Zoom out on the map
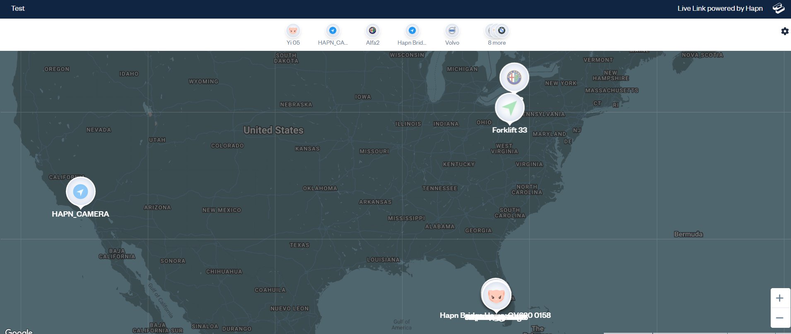Viewport: 791px width, 334px height. click(x=780, y=318)
